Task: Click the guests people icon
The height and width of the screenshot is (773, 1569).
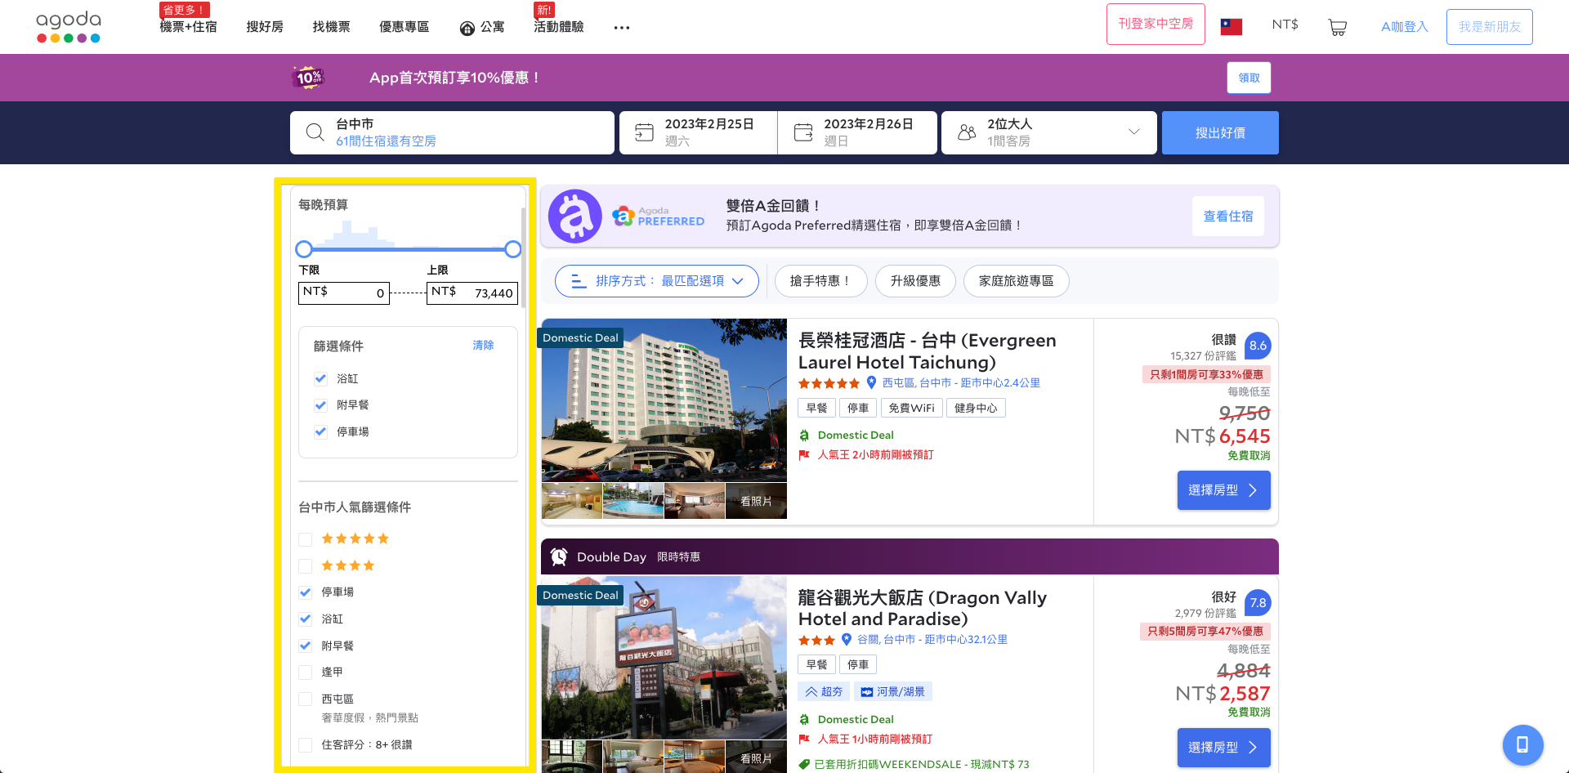Action: pos(967,132)
